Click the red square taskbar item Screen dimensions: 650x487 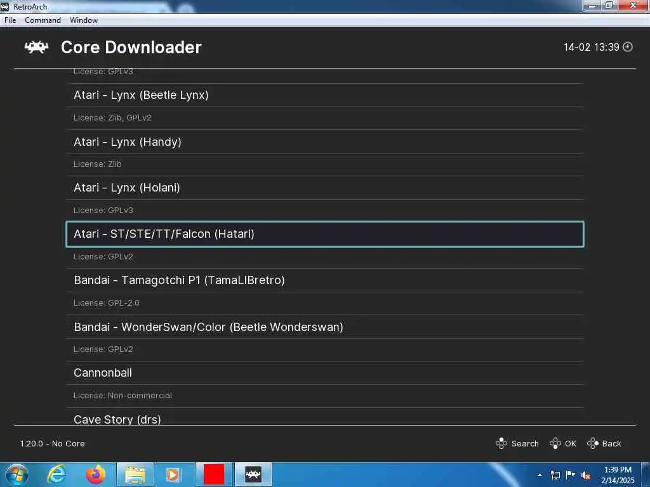(x=214, y=474)
